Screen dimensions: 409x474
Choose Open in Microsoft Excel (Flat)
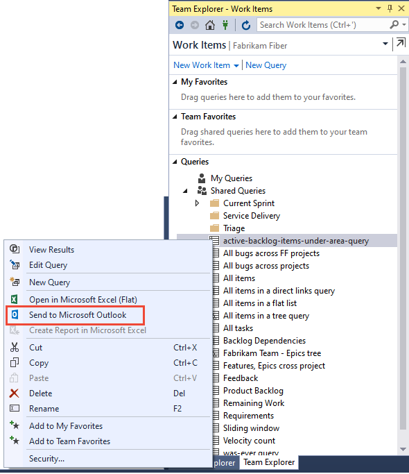pos(83,300)
